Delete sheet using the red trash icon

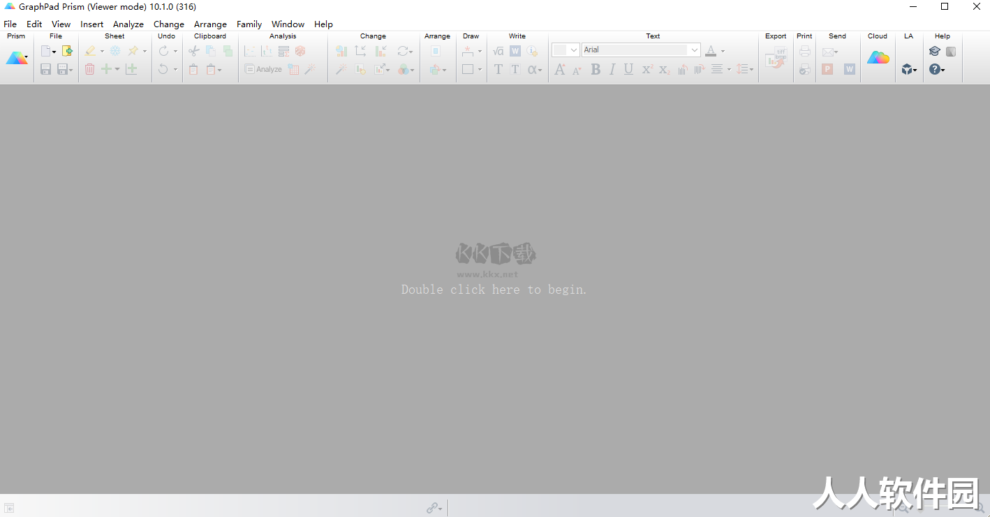89,69
